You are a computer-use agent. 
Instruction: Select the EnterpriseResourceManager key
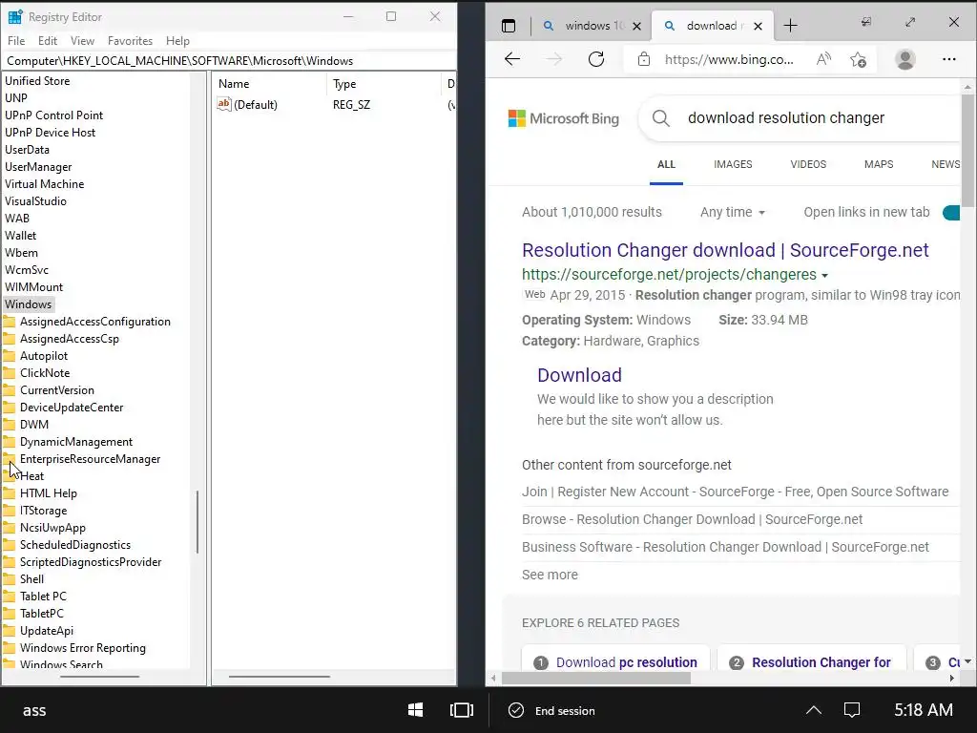(x=90, y=459)
